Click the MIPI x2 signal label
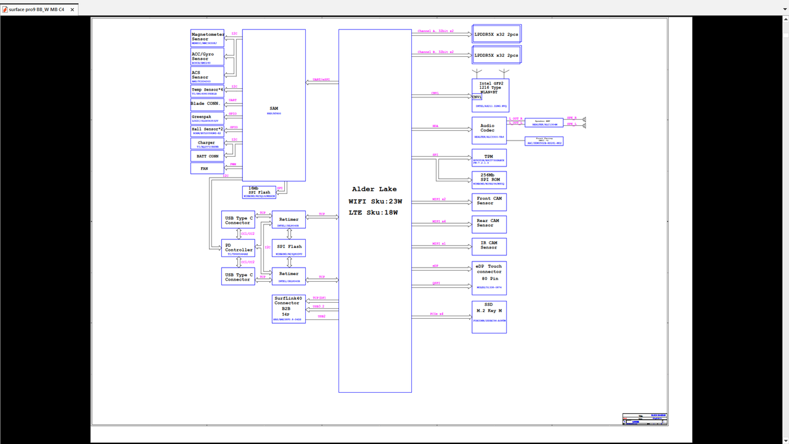 [439, 199]
